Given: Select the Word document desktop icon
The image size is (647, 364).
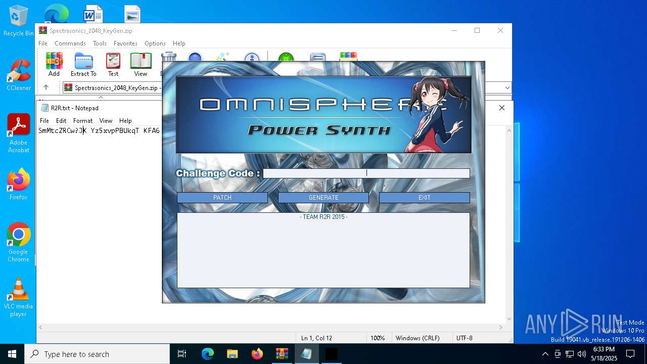Looking at the screenshot, I should [x=93, y=14].
